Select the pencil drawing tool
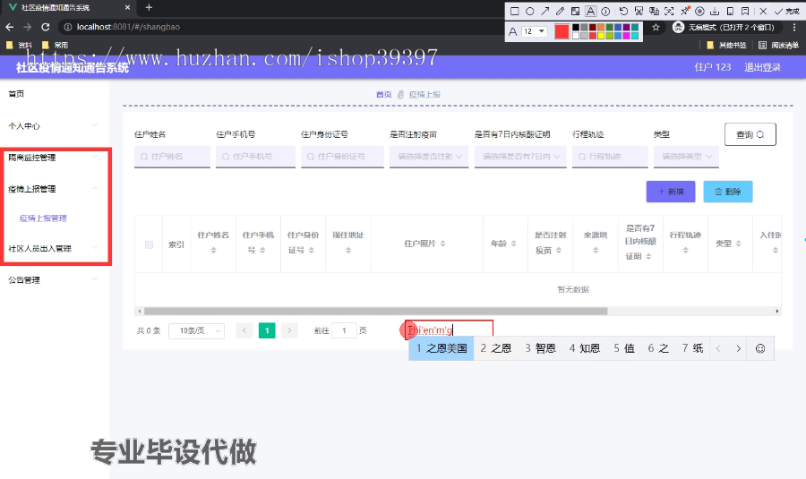Viewport: 806px width, 479px height. [561, 11]
